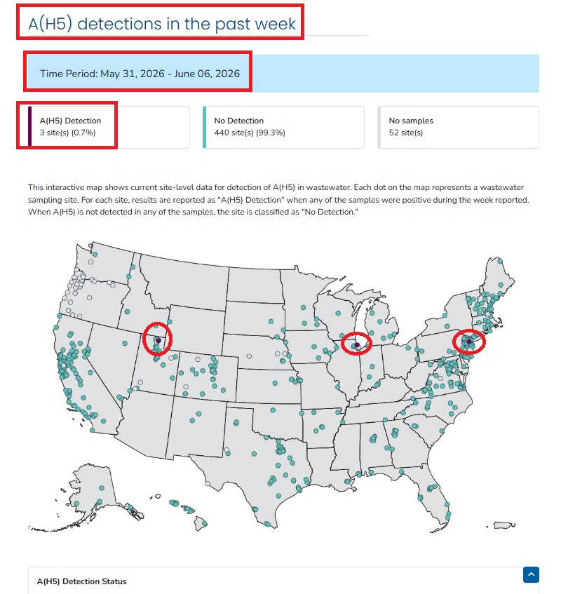Click the Alaska interior sampling site dot
The height and width of the screenshot is (594, 561).
pyautogui.click(x=102, y=488)
